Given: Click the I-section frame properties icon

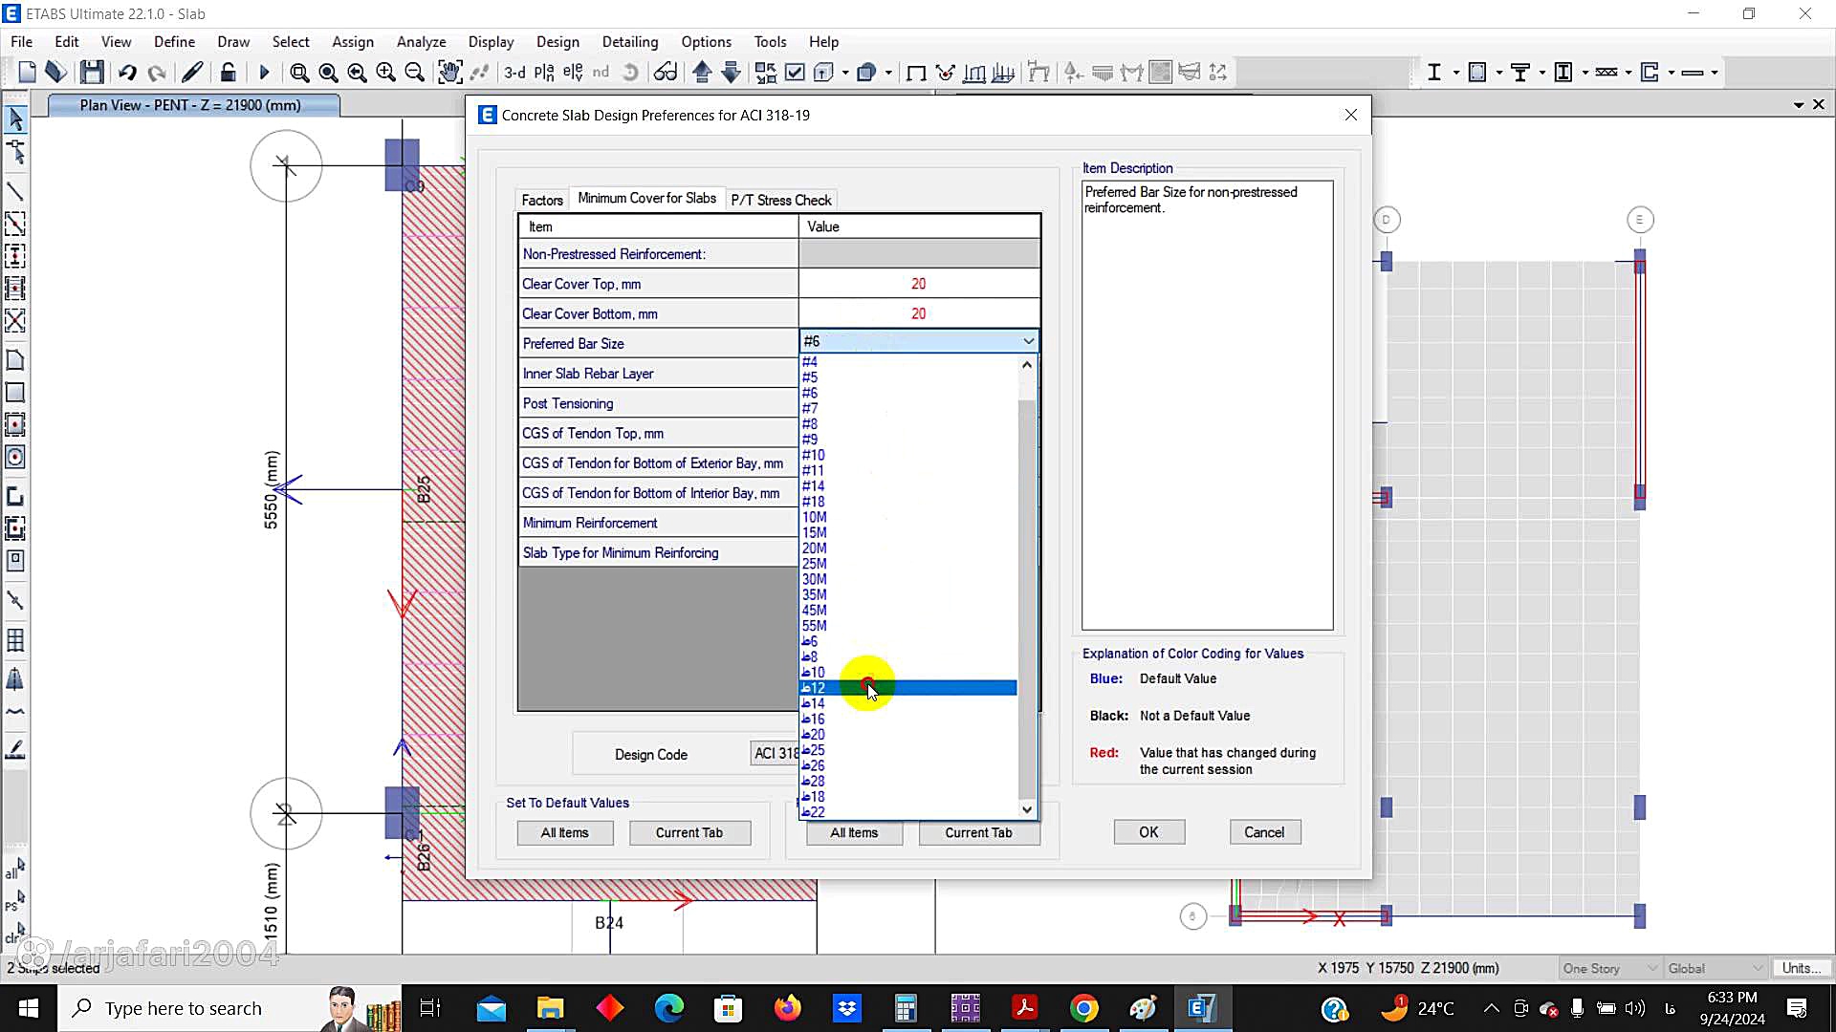Looking at the screenshot, I should click(1433, 73).
